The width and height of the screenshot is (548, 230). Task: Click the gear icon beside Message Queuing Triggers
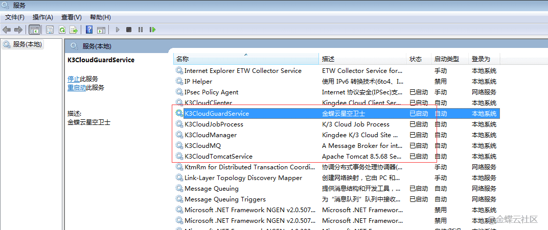pos(179,199)
